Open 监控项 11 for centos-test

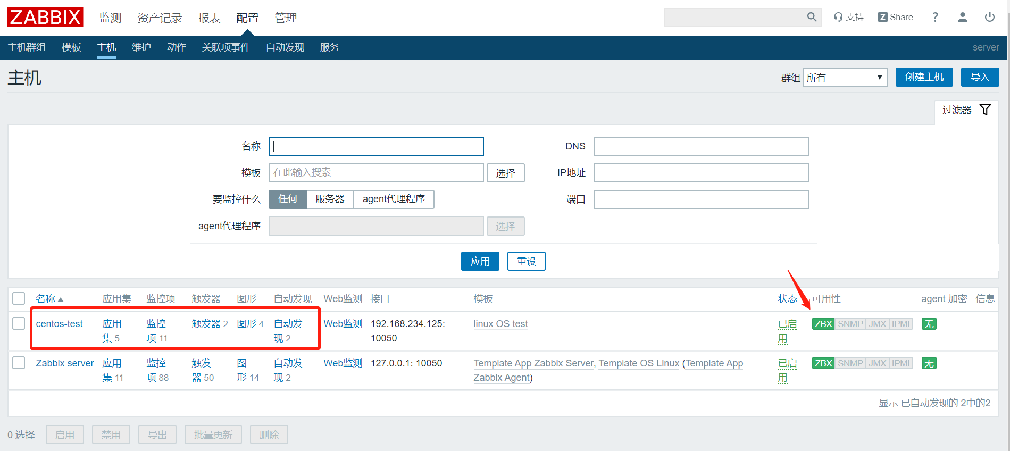(x=157, y=331)
